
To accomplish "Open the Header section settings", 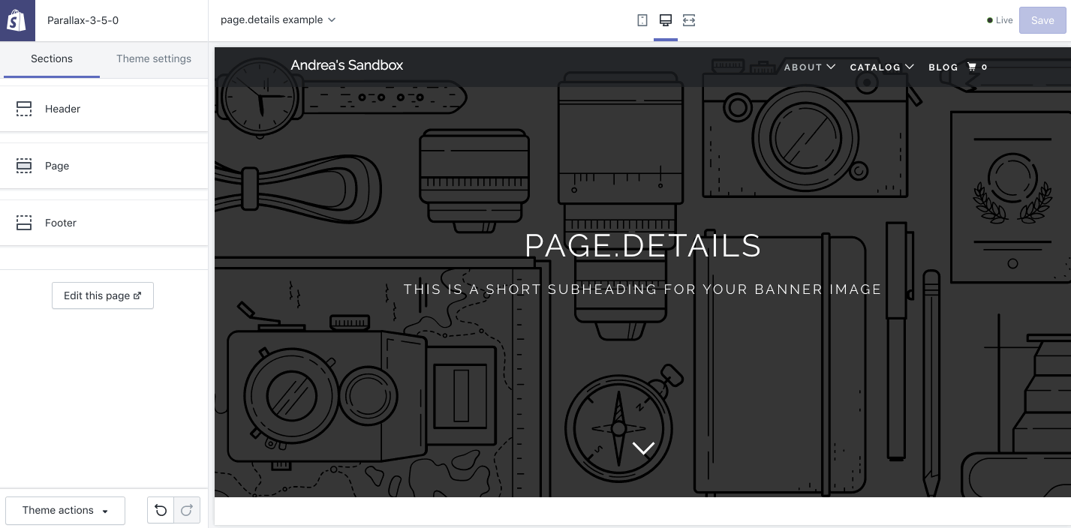I will point(104,109).
